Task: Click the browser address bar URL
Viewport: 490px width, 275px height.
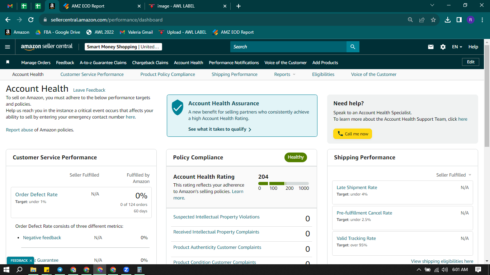Action: (x=107, y=20)
